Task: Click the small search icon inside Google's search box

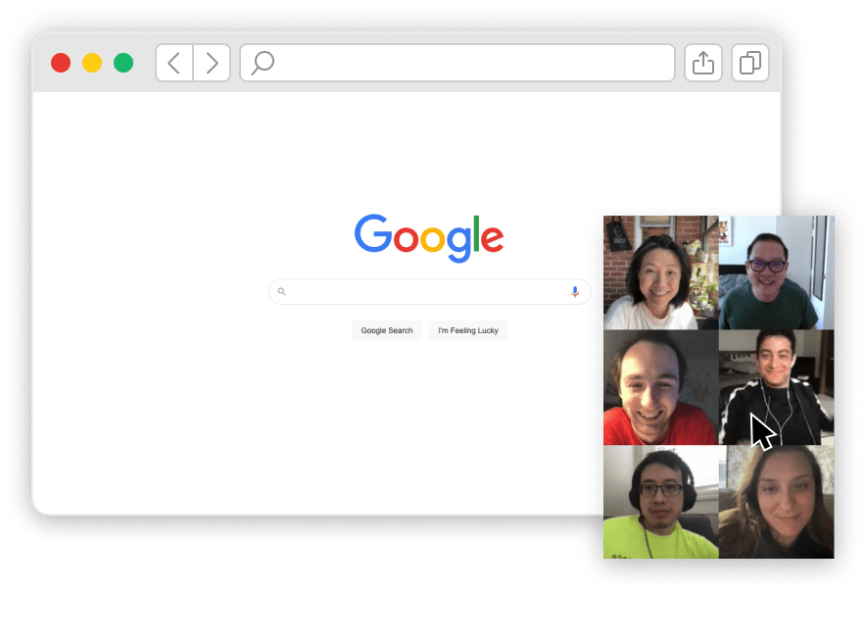Action: [x=282, y=291]
